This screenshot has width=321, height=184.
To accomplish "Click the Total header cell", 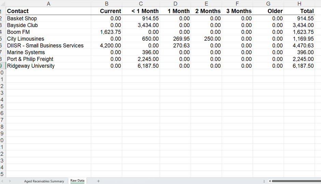I will tap(299, 11).
